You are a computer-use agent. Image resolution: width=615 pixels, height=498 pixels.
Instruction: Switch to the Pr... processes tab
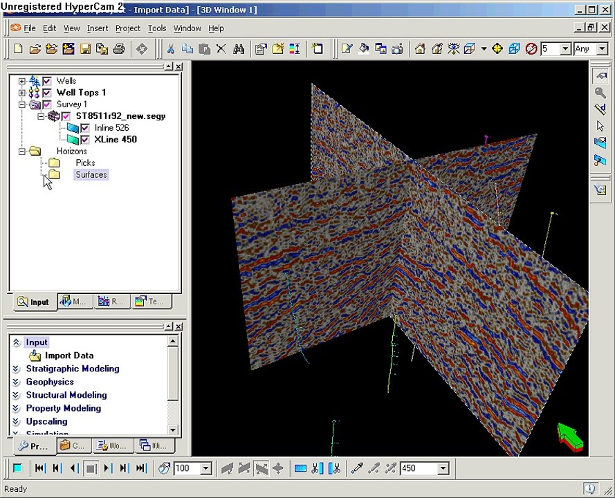[33, 446]
